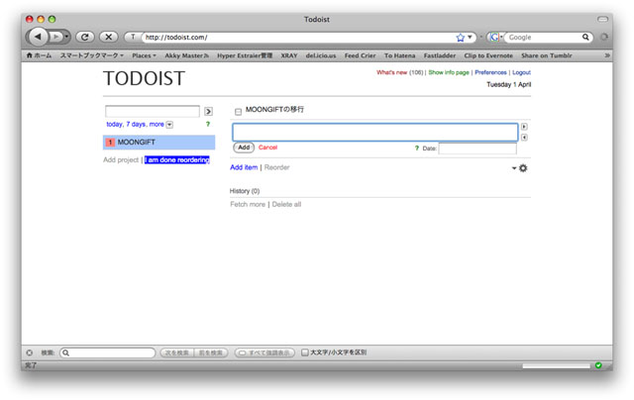Click the Show info page link
634x400 pixels.
[x=449, y=72]
